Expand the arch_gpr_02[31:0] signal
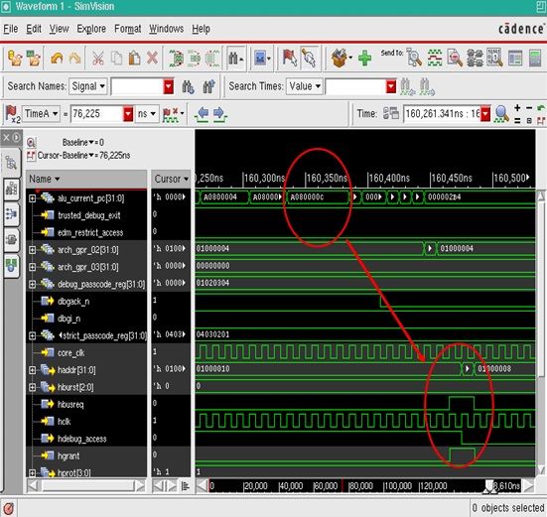Screen dimensions: 547x517 point(33,250)
